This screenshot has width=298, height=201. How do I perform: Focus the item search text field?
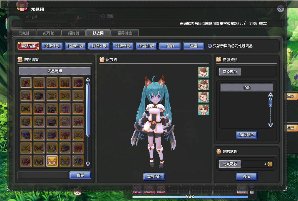pyautogui.click(x=43, y=175)
